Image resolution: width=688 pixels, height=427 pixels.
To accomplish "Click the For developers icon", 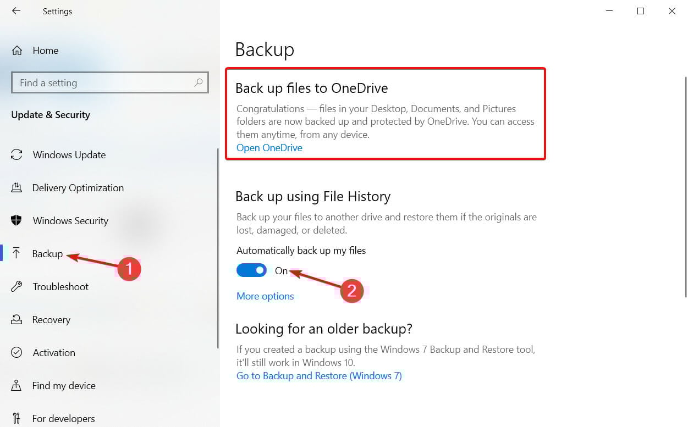I will 16,419.
